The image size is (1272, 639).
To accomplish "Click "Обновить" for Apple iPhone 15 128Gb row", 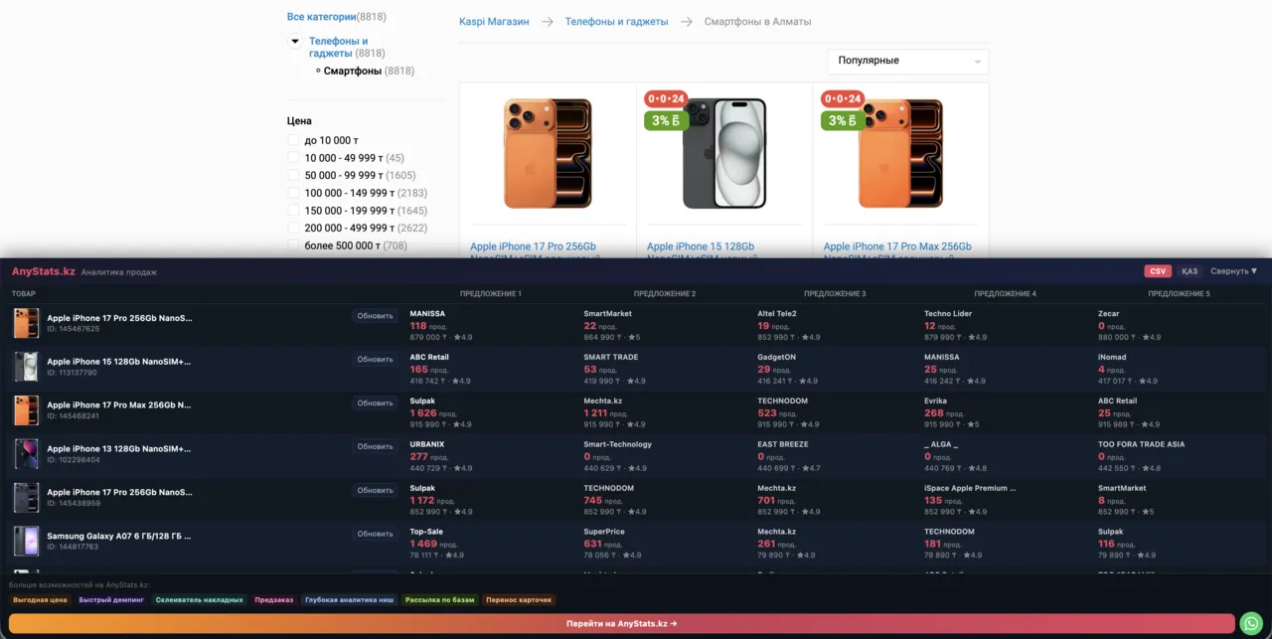I will pyautogui.click(x=376, y=360).
